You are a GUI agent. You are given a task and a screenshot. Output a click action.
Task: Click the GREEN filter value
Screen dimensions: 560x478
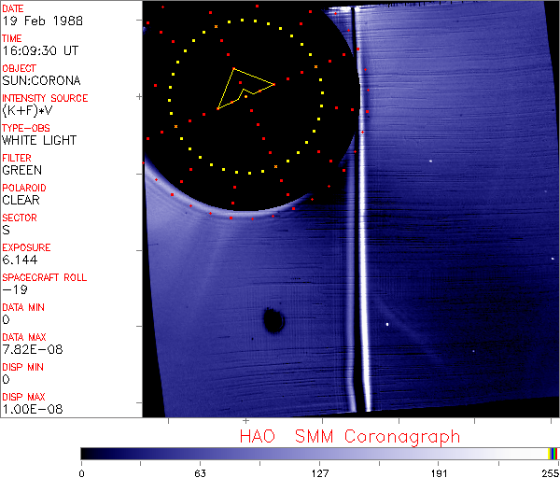tap(21, 170)
